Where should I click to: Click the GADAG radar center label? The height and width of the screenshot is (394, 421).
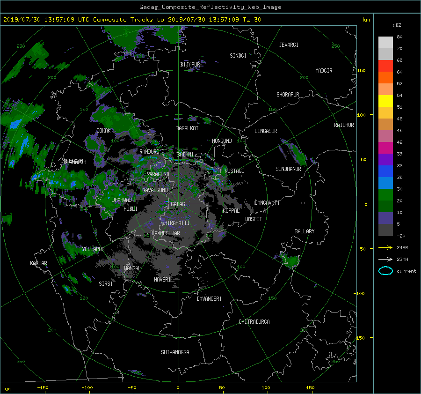178,204
